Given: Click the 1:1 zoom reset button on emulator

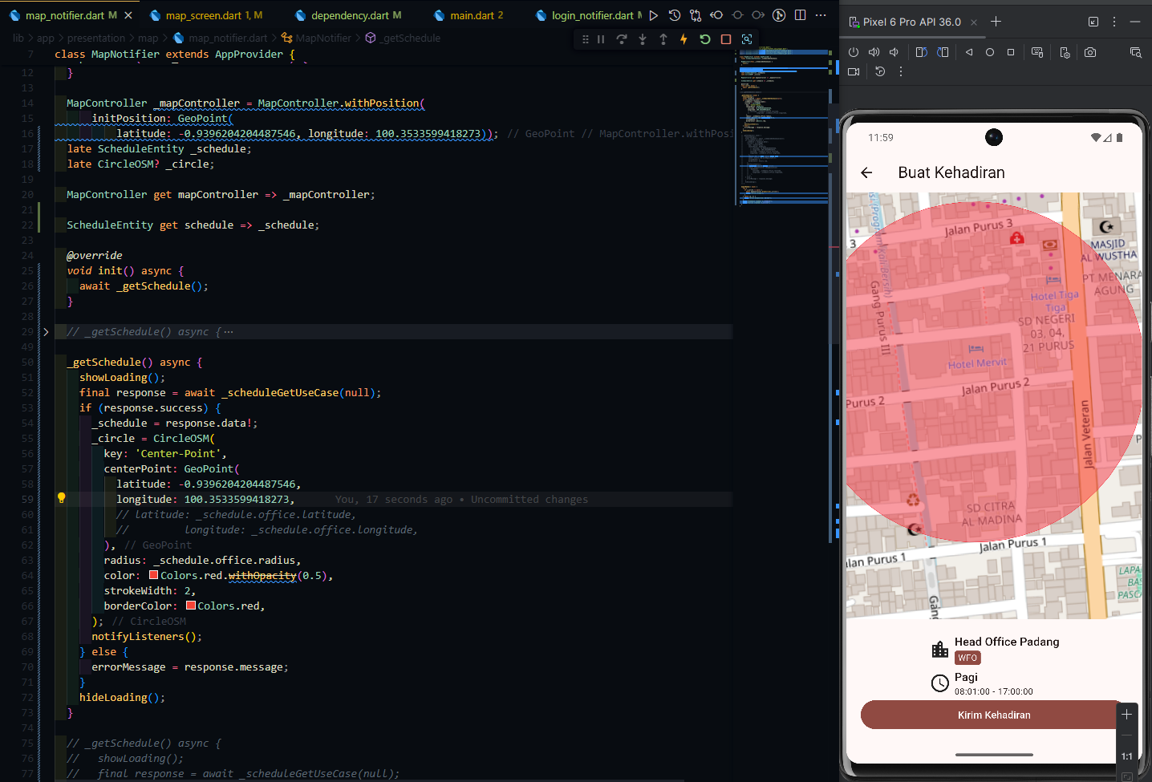Looking at the screenshot, I should coord(1126,756).
